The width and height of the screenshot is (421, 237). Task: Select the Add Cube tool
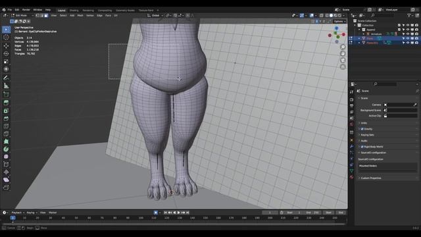click(6, 94)
